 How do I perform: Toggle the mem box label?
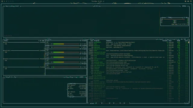tap(6, 39)
